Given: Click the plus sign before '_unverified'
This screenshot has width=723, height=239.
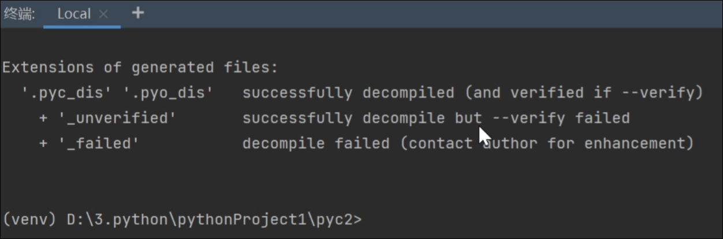Looking at the screenshot, I should pos(43,118).
